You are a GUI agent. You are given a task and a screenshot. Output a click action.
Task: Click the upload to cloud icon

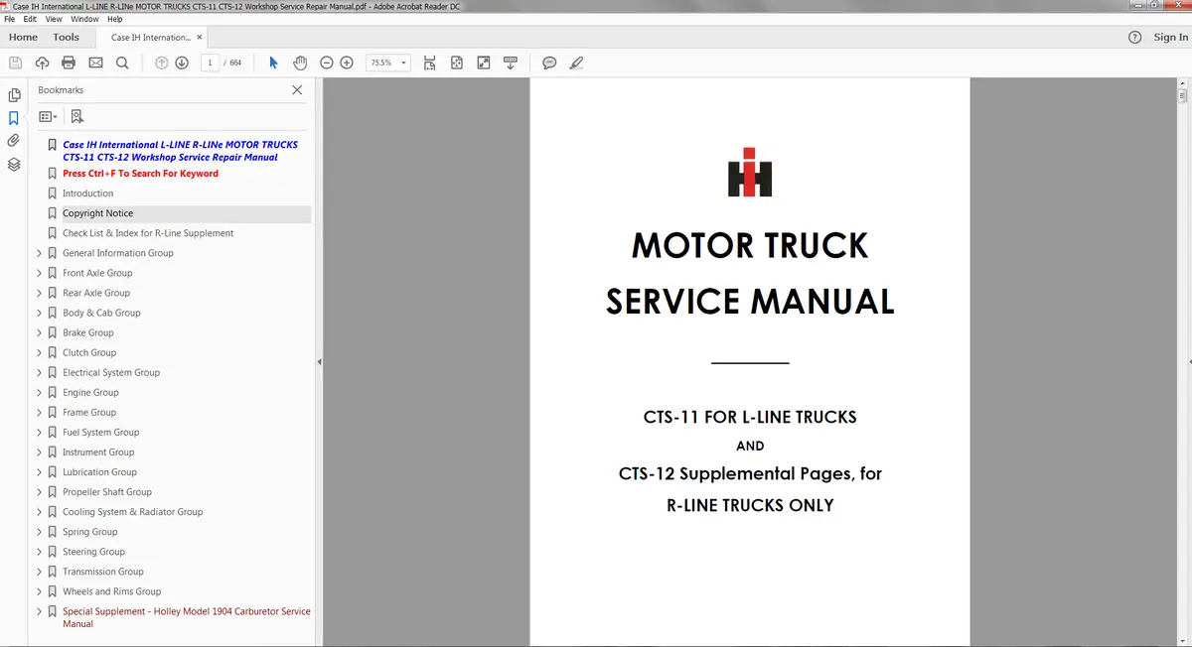(x=42, y=63)
